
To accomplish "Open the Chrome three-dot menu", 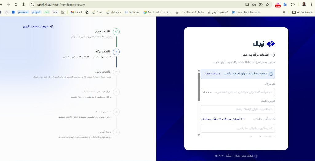I will (x=311, y=4).
